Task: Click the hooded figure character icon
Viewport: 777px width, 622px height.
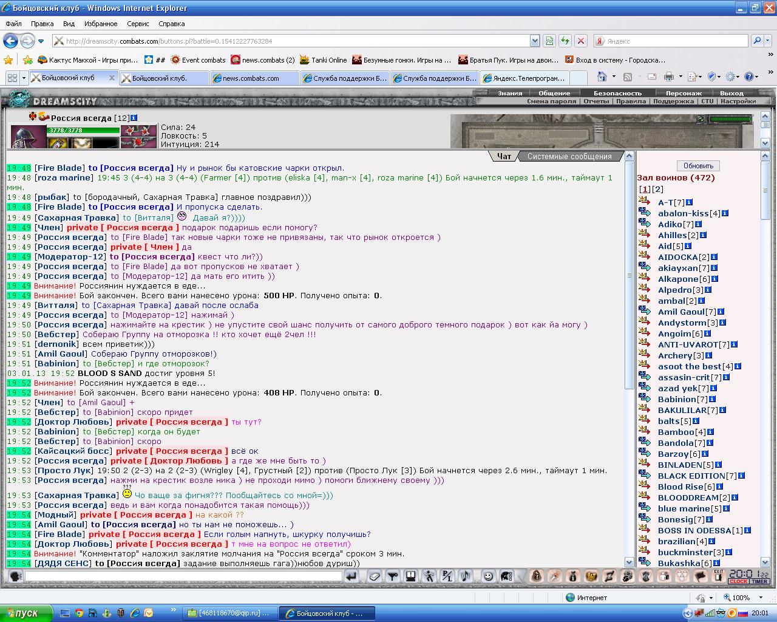Action: coord(537,576)
